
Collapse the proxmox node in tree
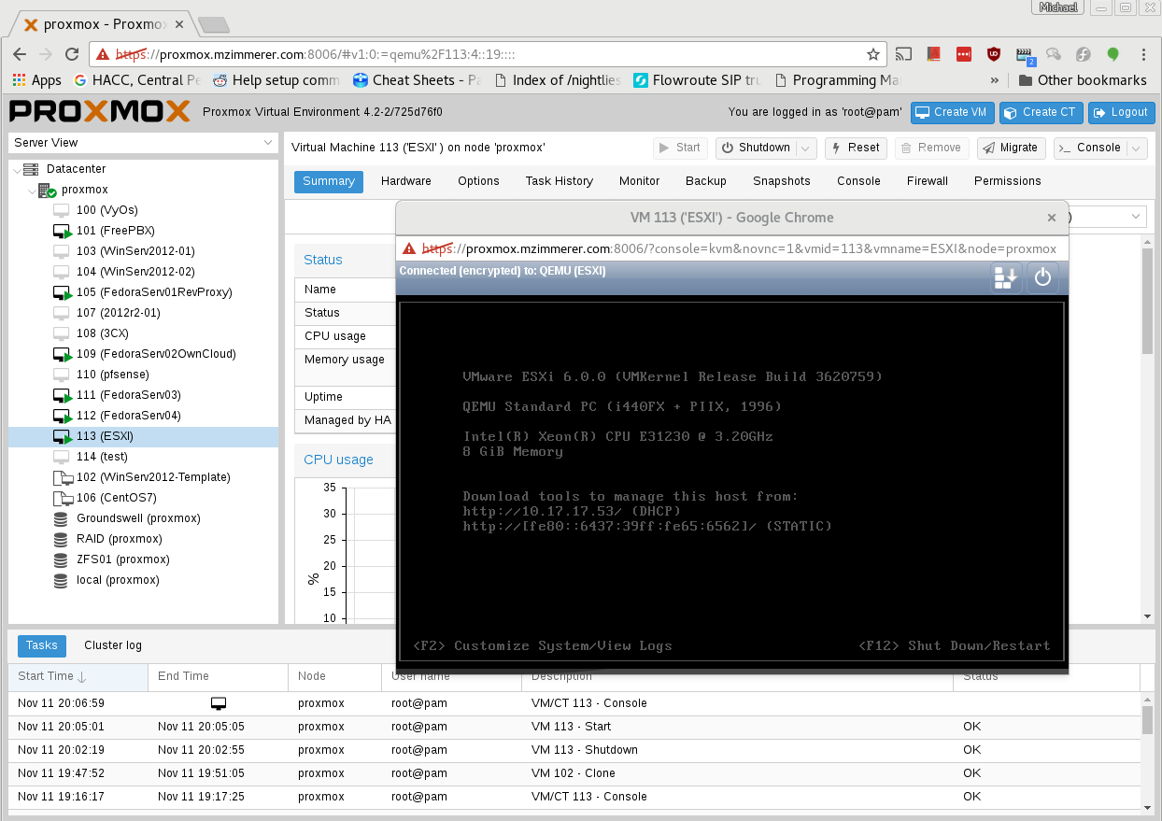coord(32,190)
